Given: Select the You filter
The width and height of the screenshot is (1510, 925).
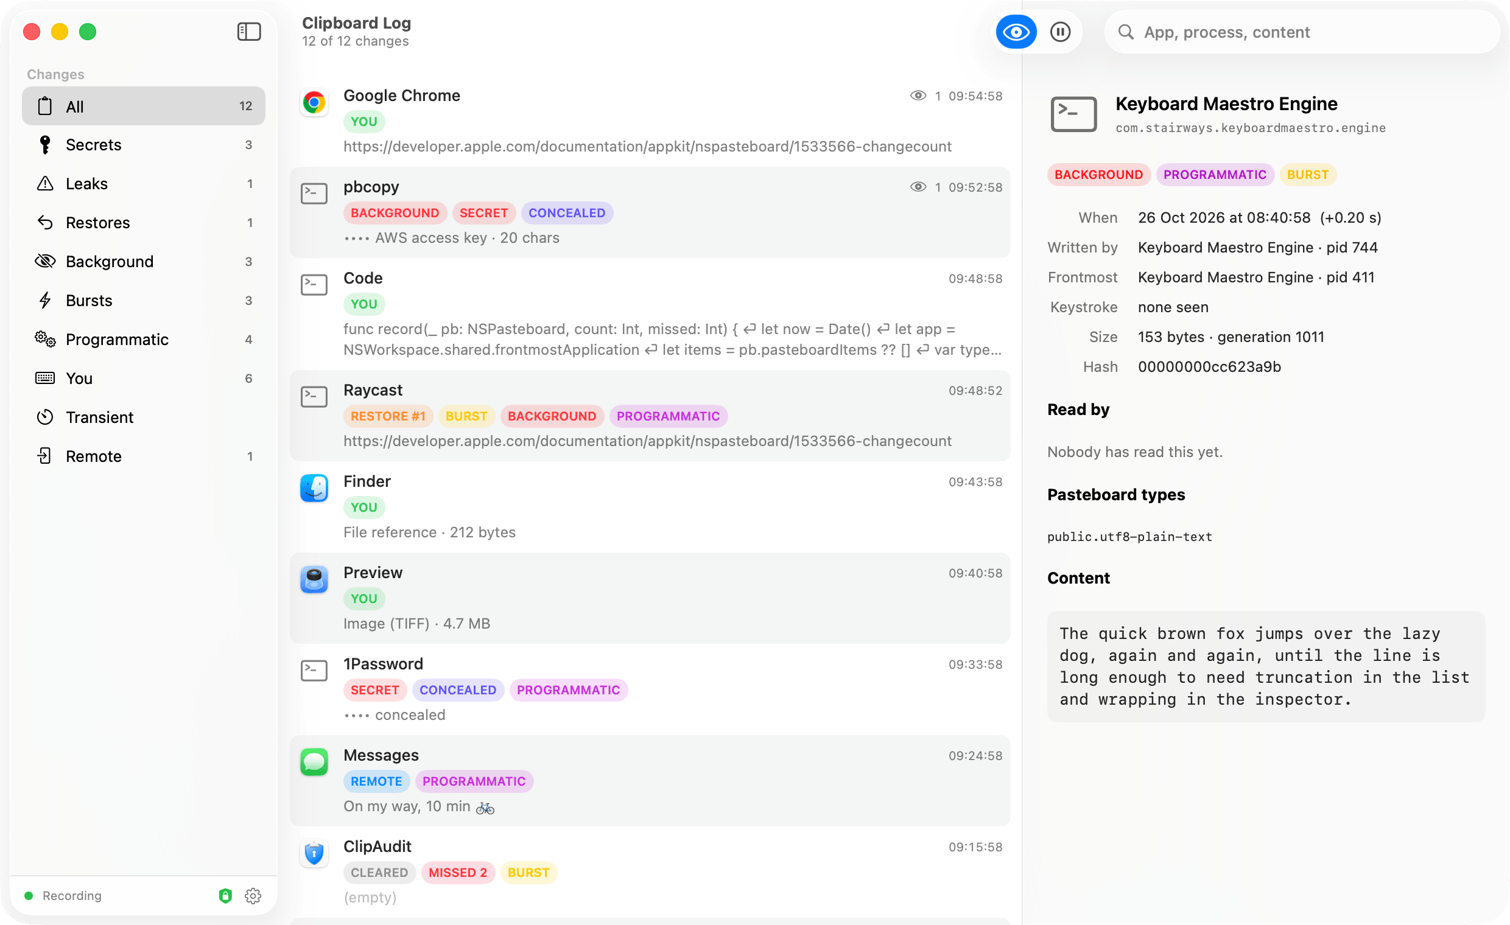Looking at the screenshot, I should tap(144, 378).
